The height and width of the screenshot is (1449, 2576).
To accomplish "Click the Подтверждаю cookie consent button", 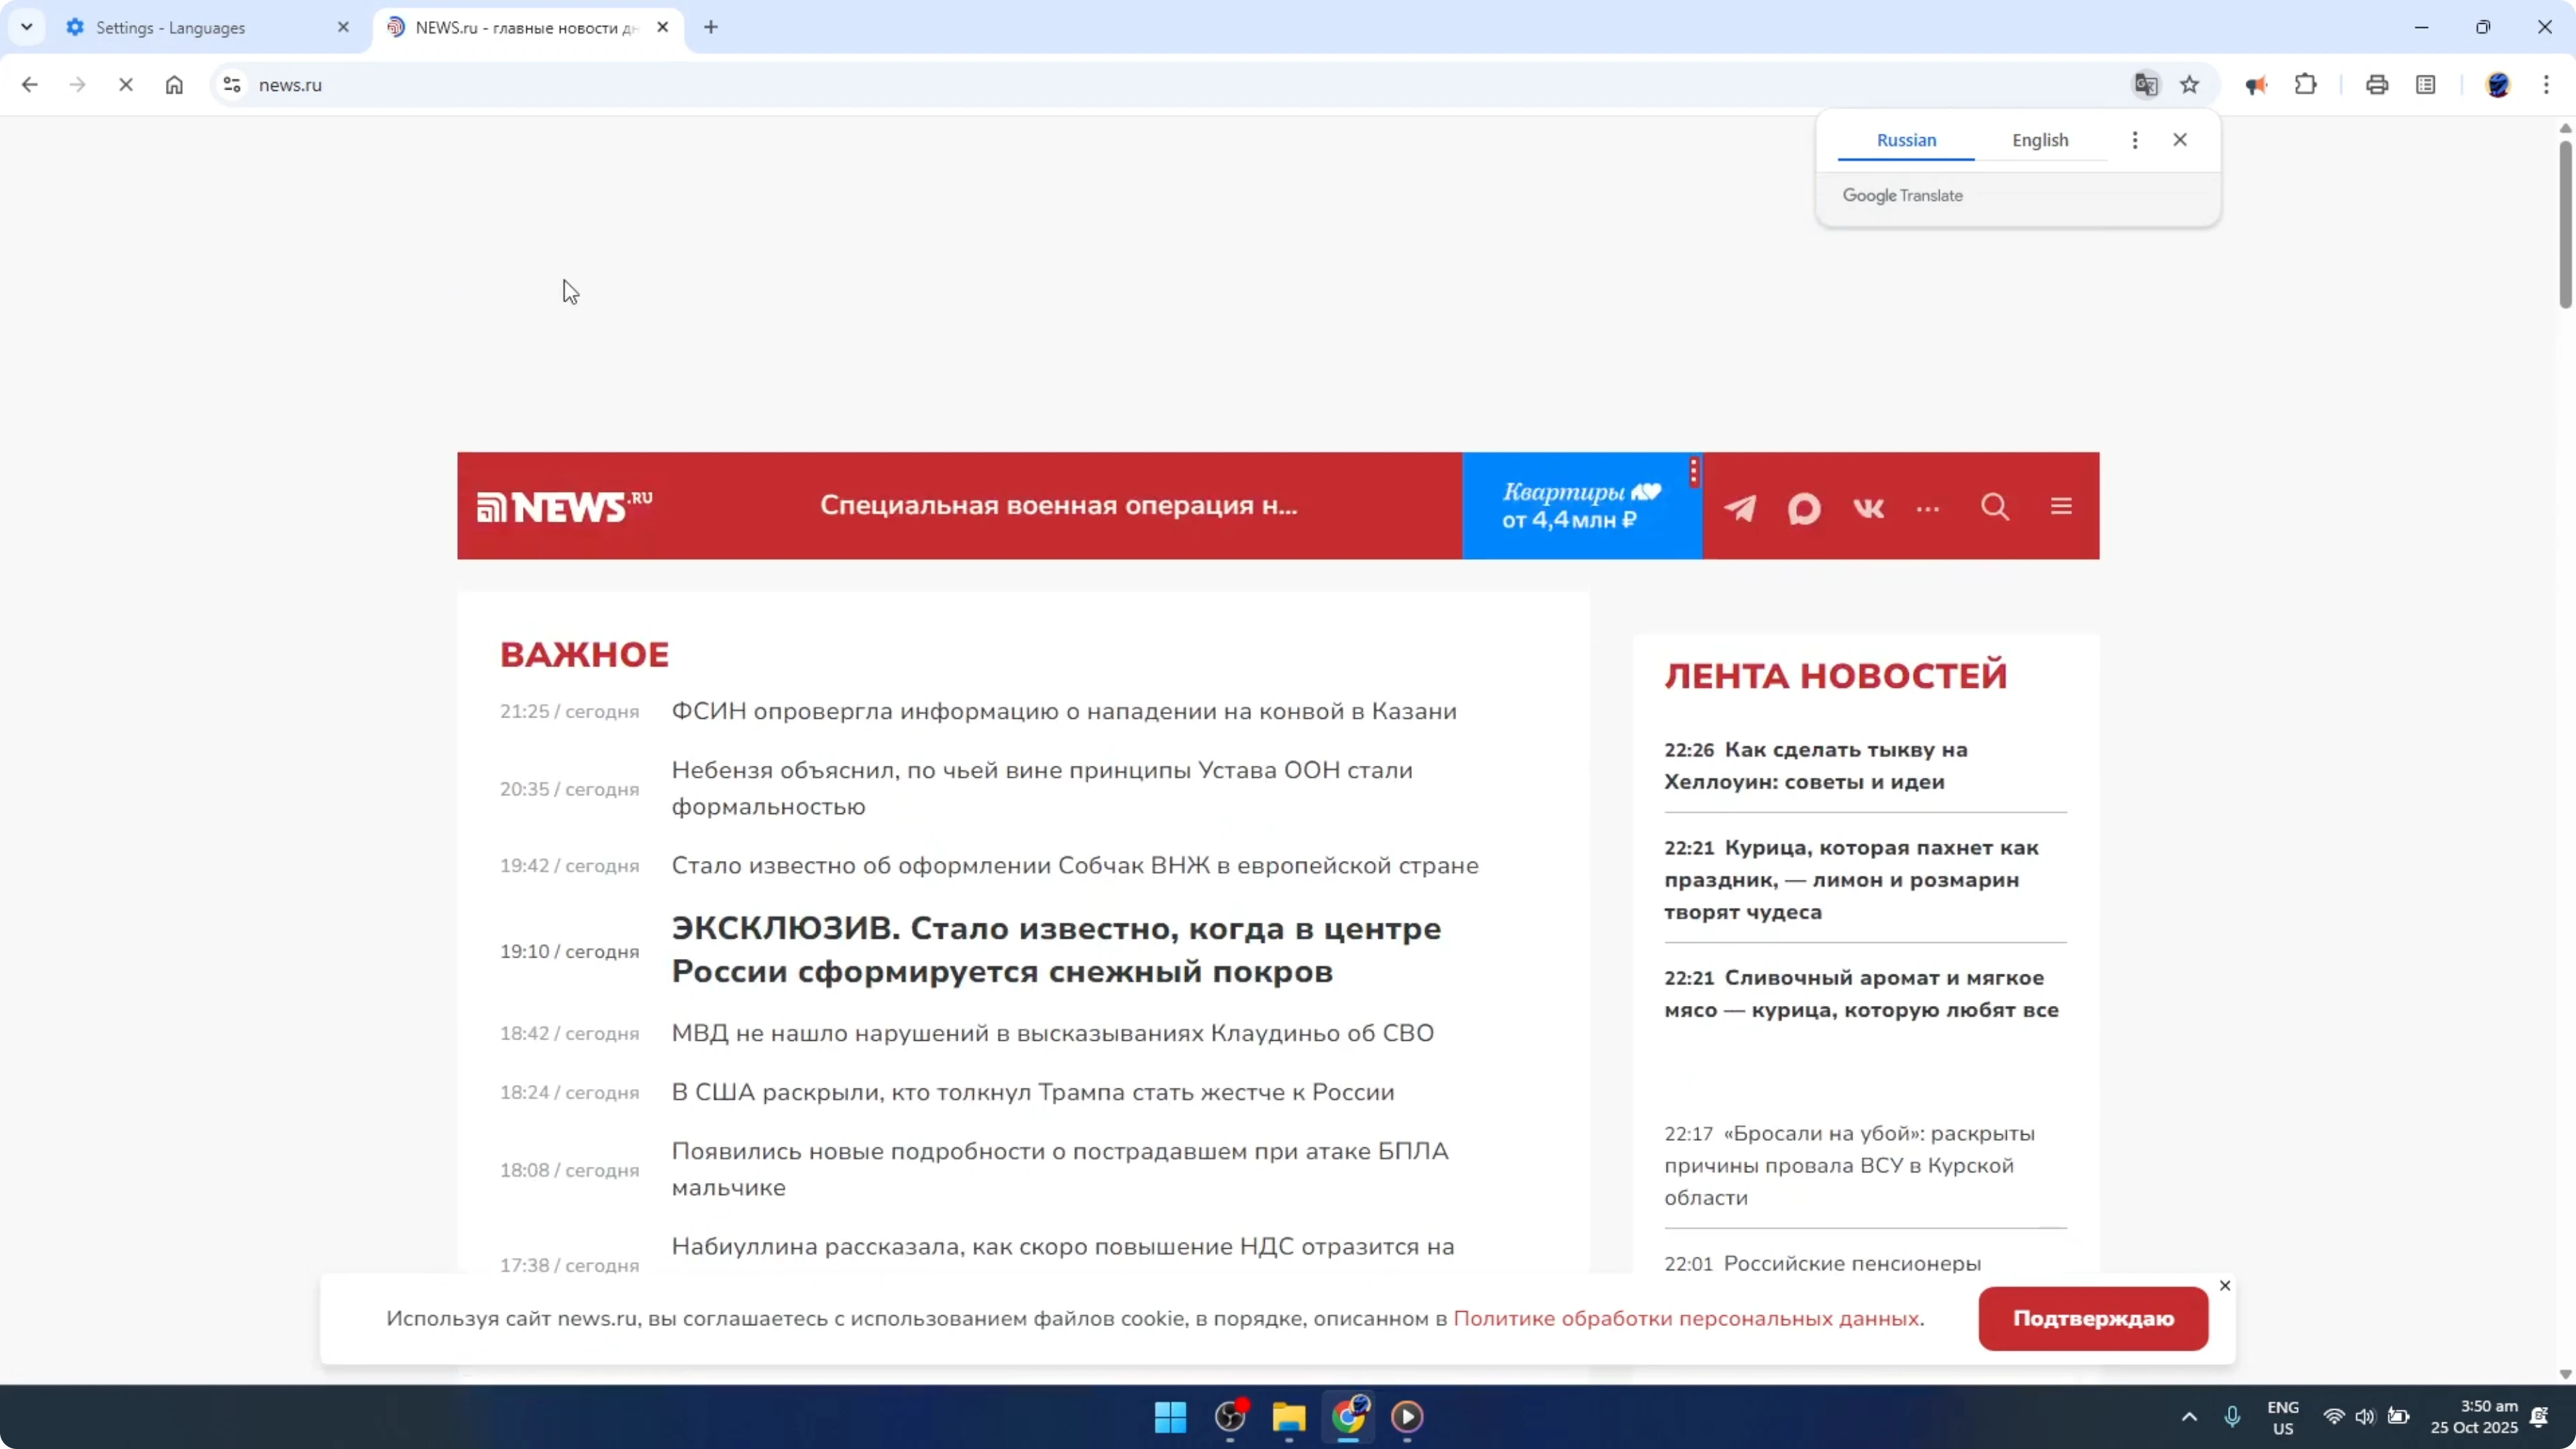I will pos(2093,1318).
